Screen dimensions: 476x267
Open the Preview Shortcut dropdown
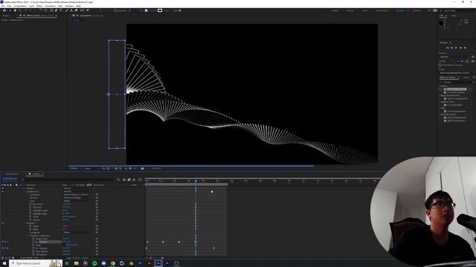pos(454,56)
